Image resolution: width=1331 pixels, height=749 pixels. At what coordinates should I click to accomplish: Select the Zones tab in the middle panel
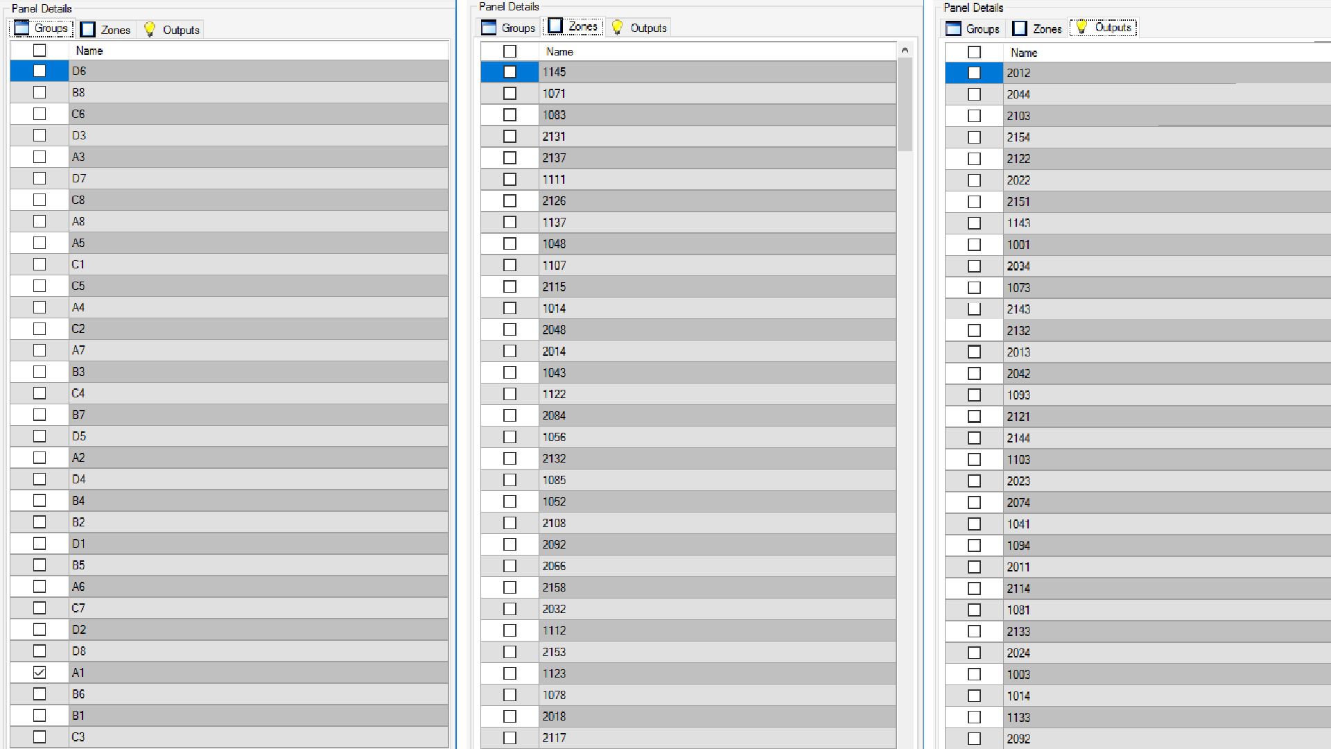point(573,26)
